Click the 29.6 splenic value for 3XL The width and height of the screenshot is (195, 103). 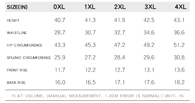click(149, 57)
